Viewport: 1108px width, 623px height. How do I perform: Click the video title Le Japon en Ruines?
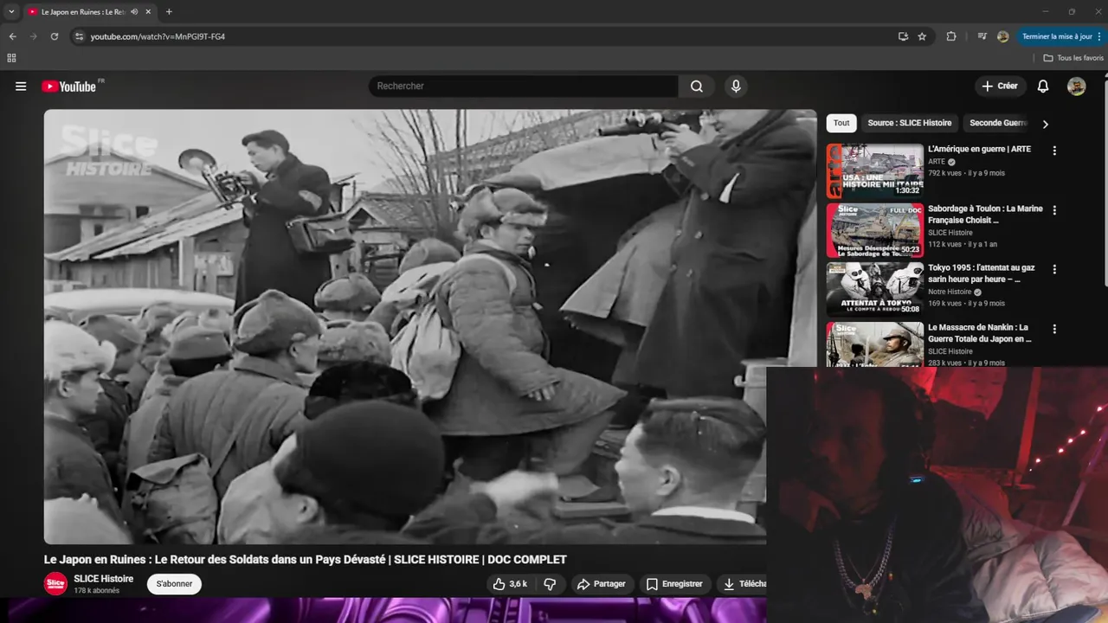tap(306, 560)
